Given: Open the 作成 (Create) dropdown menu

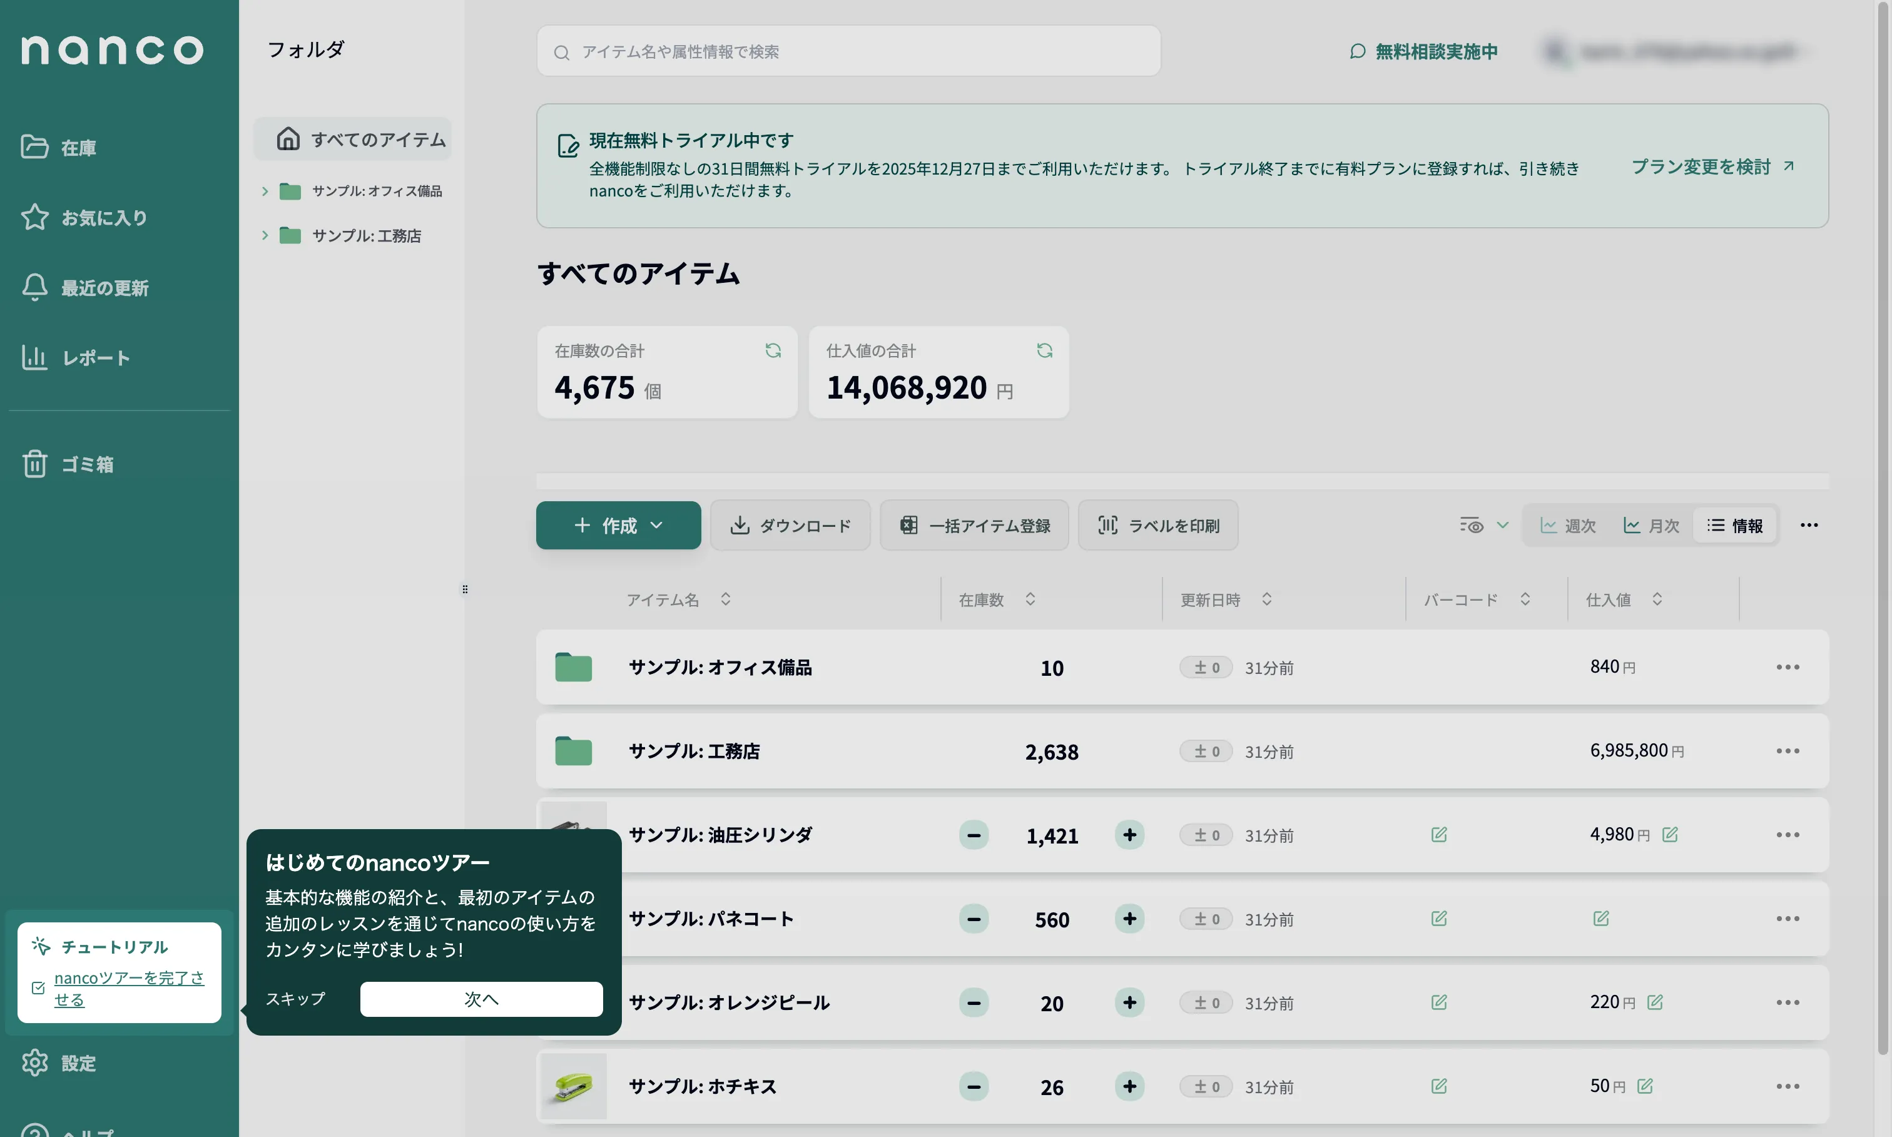Looking at the screenshot, I should click(x=618, y=525).
